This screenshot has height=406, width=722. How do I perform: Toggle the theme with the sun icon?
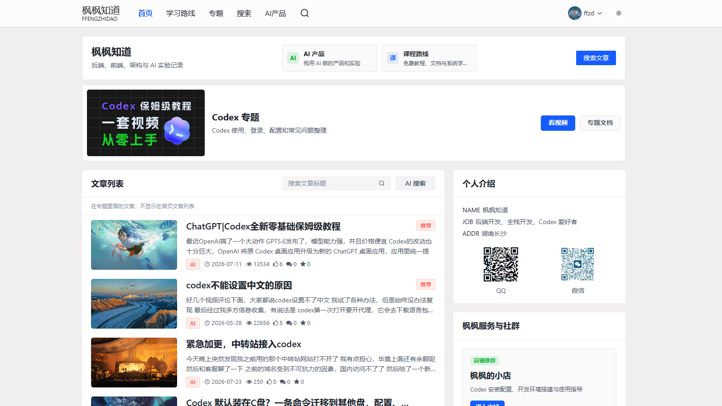tap(619, 13)
